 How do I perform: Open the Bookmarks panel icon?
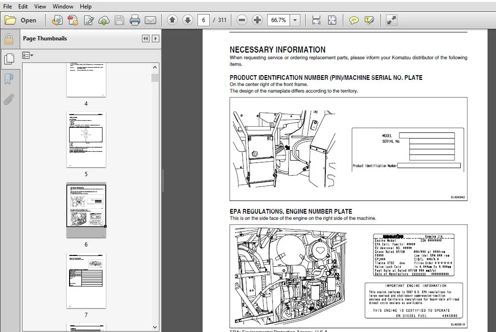coord(9,79)
